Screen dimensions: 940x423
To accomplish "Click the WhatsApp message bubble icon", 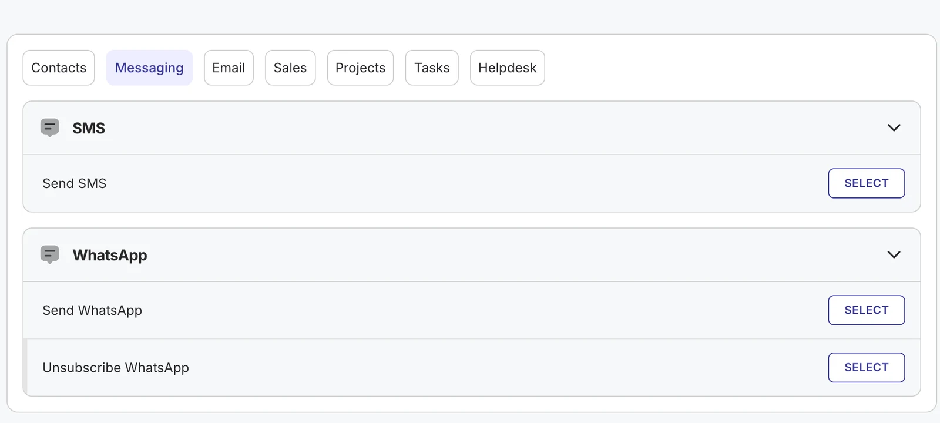I will [x=50, y=254].
